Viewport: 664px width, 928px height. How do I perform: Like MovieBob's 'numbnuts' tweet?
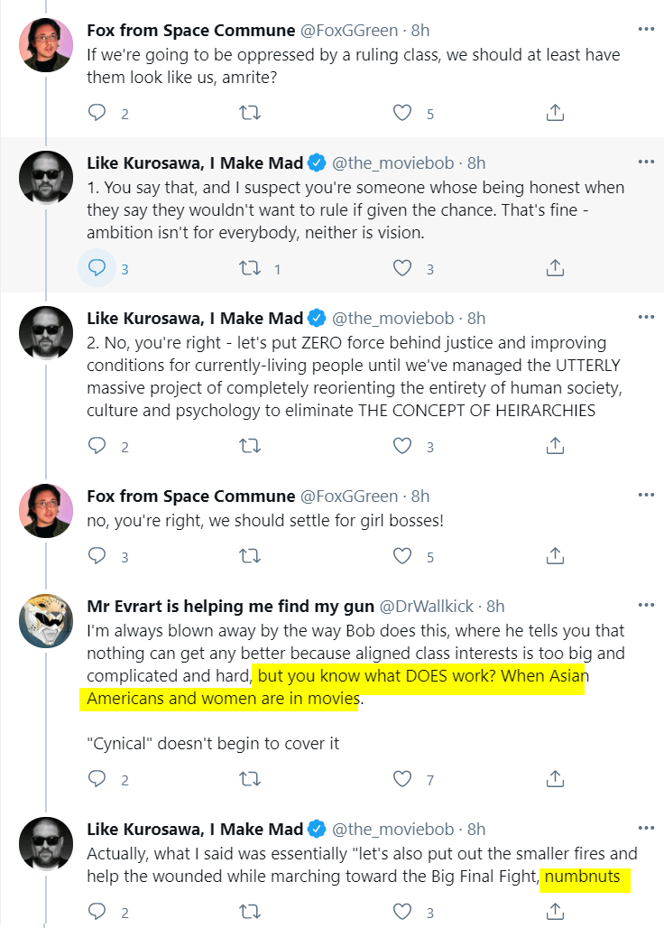402,911
